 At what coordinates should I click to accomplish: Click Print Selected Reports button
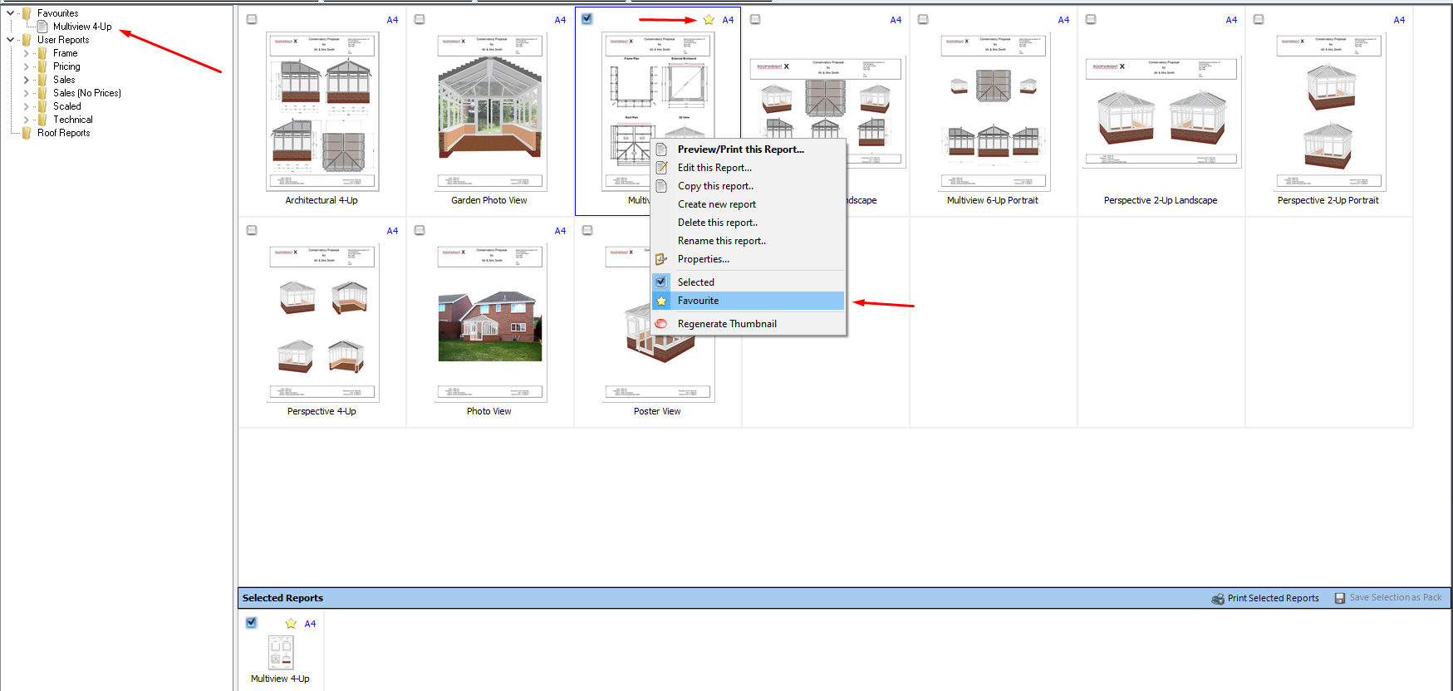[1265, 598]
